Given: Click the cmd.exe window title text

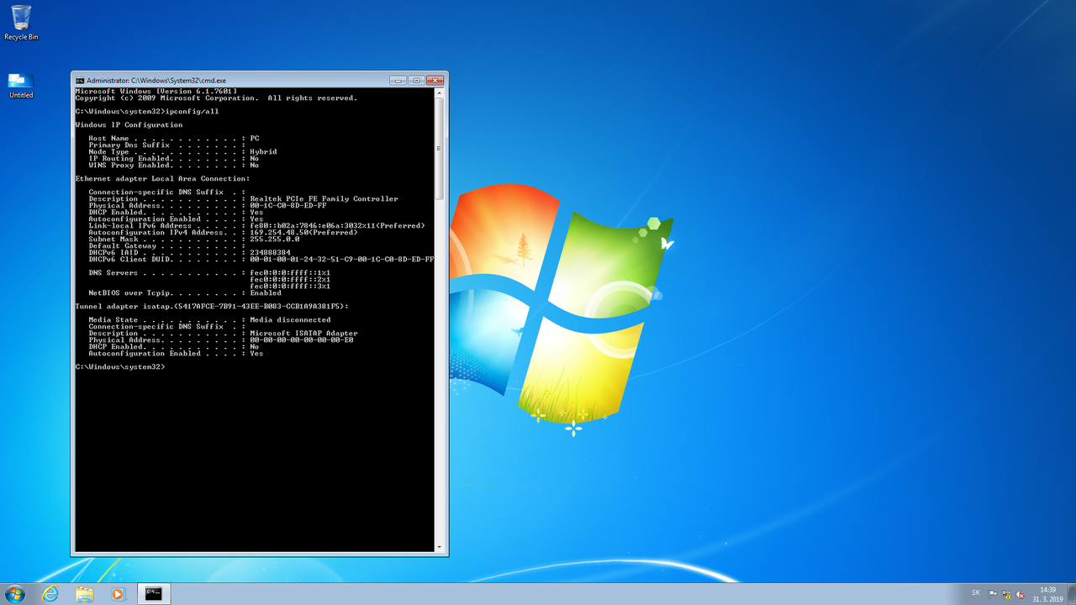Looking at the screenshot, I should coord(156,81).
